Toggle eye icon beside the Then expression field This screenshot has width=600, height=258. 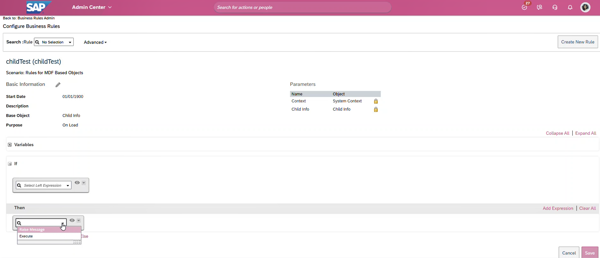pyautogui.click(x=72, y=220)
